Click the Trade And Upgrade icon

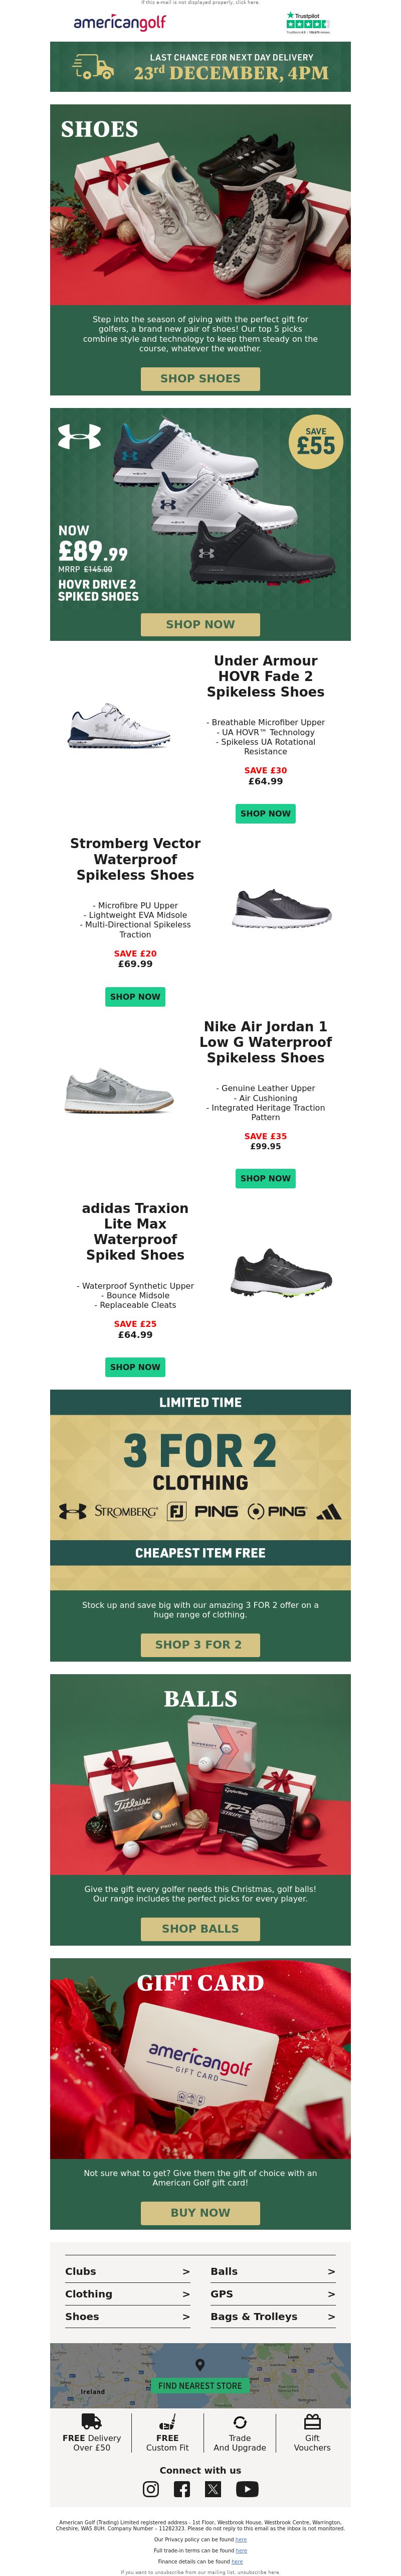coord(240,2422)
